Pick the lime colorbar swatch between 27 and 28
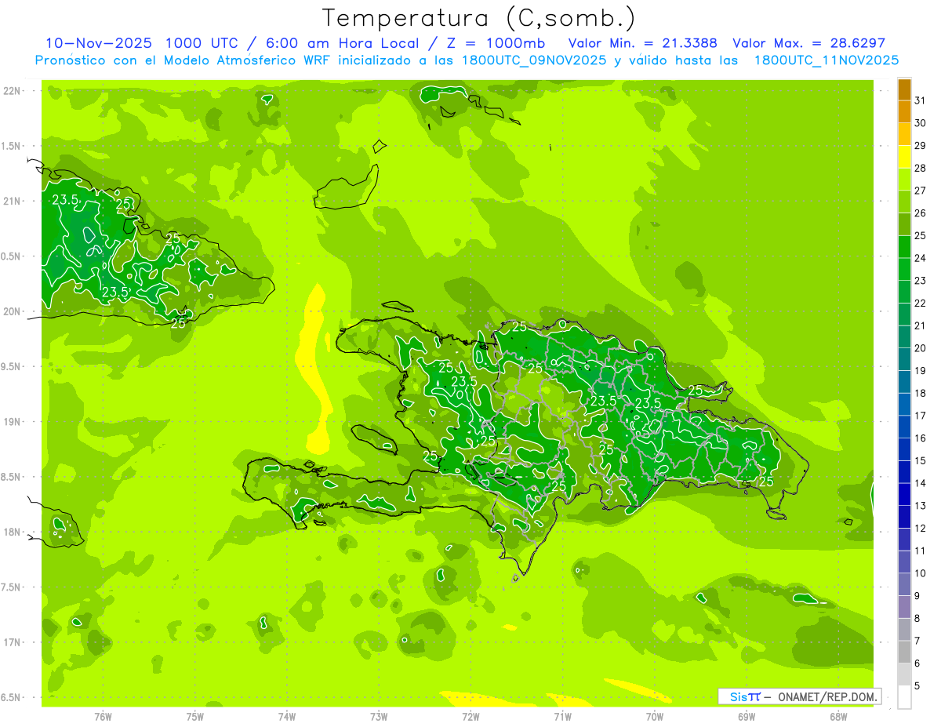The width and height of the screenshot is (941, 727). pyautogui.click(x=904, y=180)
